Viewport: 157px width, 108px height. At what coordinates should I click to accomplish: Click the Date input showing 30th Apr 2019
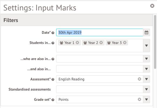click(x=100, y=32)
